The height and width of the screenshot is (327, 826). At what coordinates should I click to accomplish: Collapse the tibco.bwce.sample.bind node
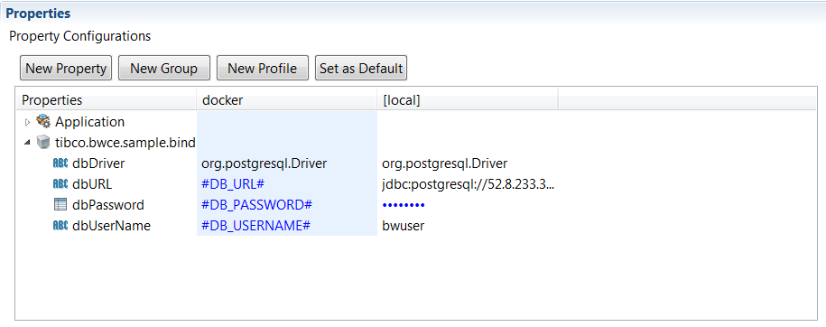point(27,143)
